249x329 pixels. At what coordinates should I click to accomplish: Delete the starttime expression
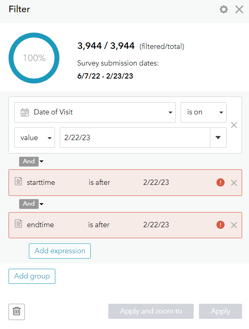click(x=234, y=183)
